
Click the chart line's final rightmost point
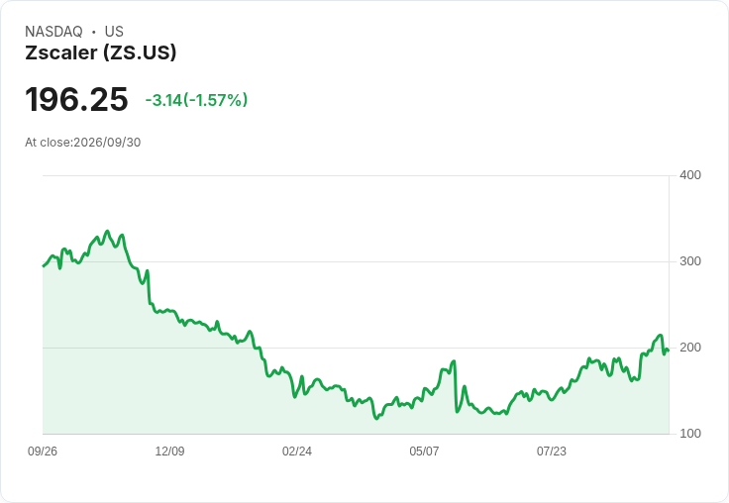669,351
